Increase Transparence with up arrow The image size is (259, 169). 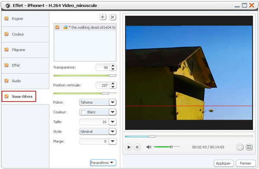point(113,66)
